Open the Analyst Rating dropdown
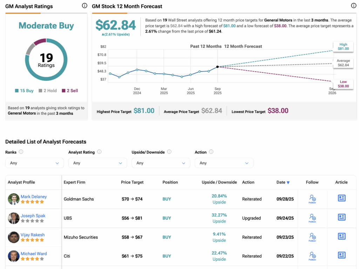This screenshot has height=269, width=359. pyautogui.click(x=98, y=163)
